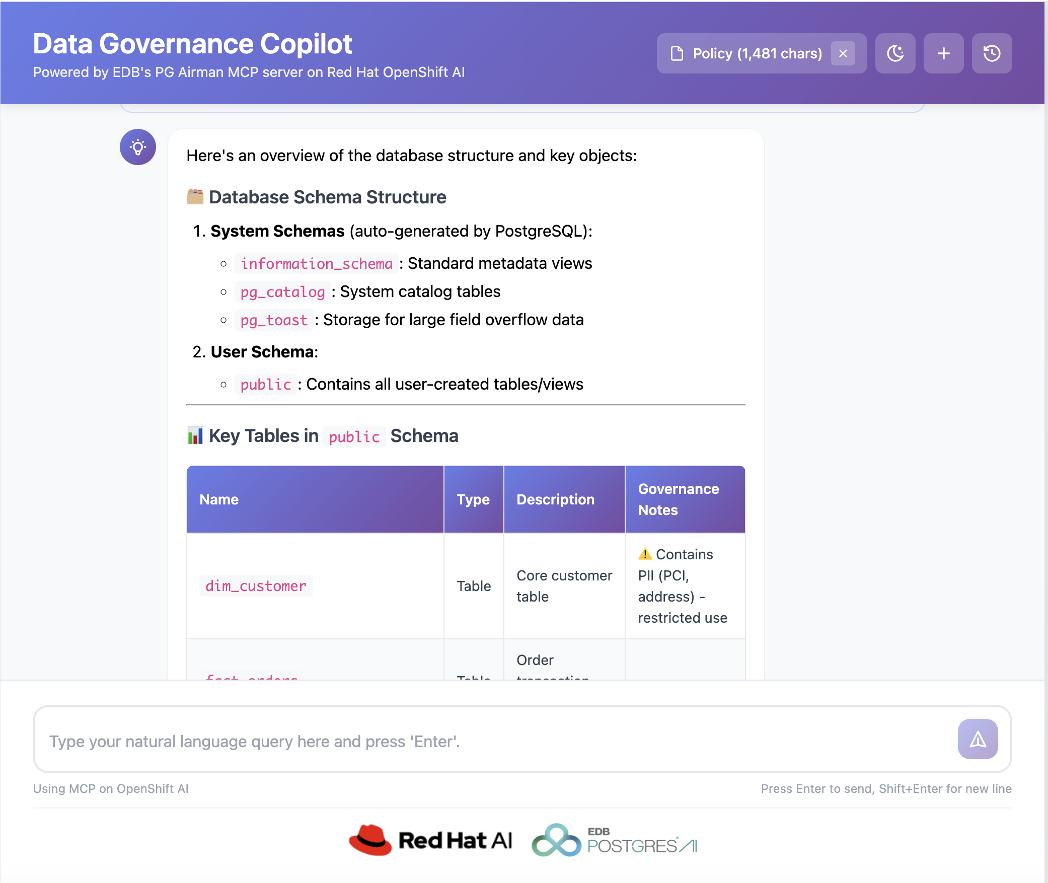The height and width of the screenshot is (883, 1048).
Task: Click the send arrow button
Action: click(x=978, y=739)
